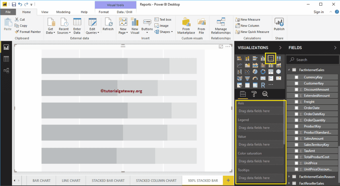Choose the donut chart visualization
The height and width of the screenshot is (186, 340).
click(x=263, y=72)
